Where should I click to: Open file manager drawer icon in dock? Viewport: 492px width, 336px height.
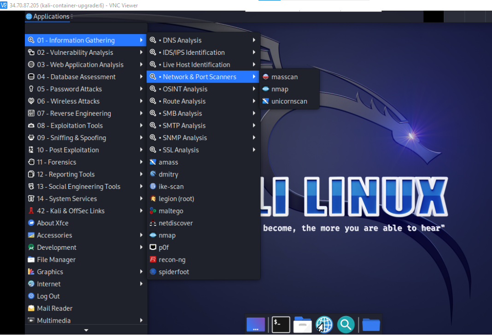pos(303,324)
